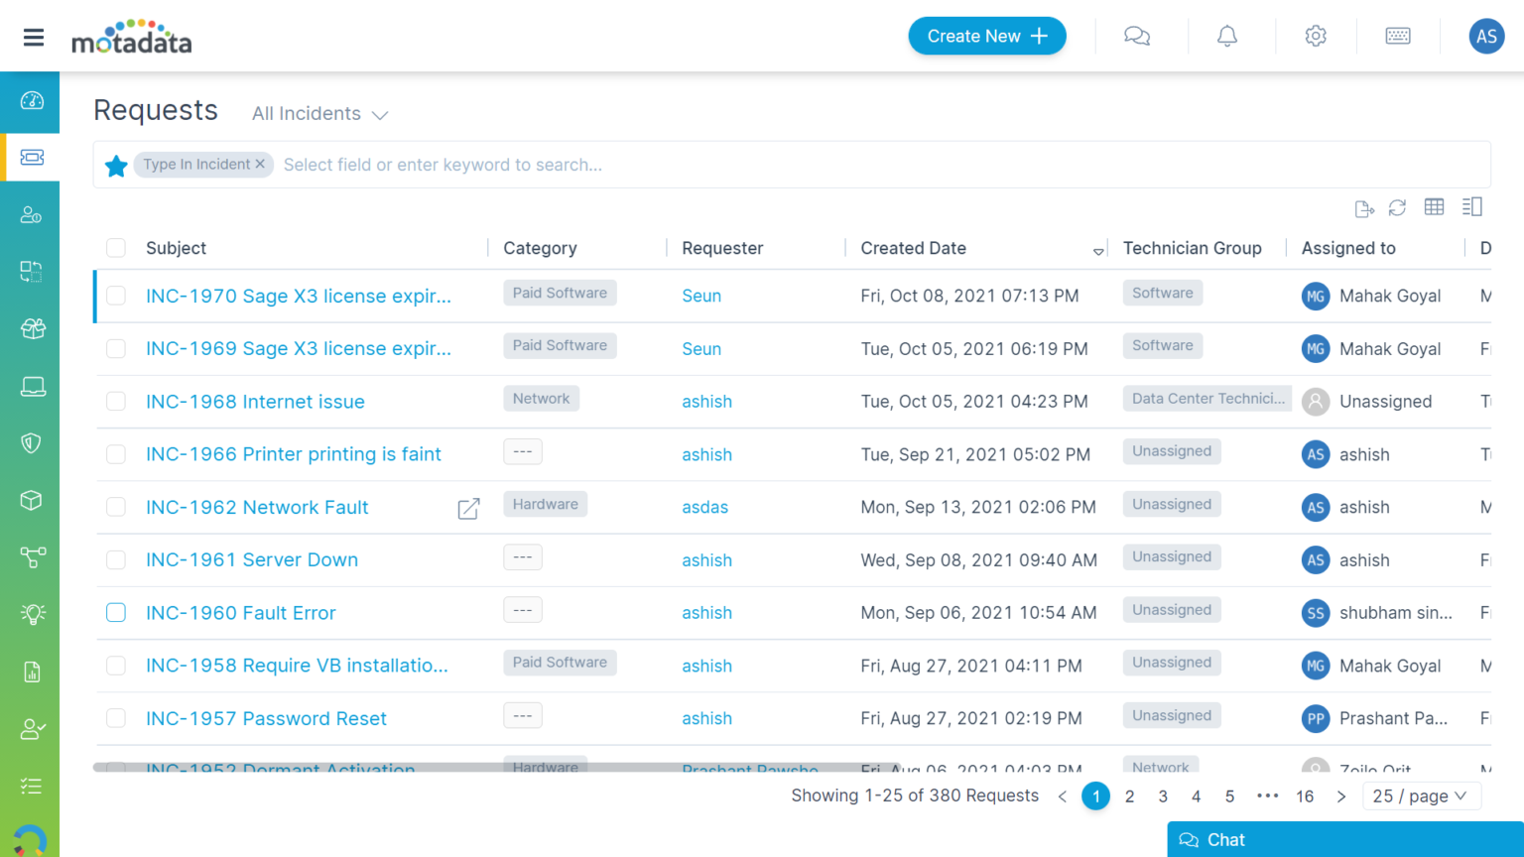The height and width of the screenshot is (857, 1524).
Task: Tick the checkbox for INC-1960 Fault Error
Action: (x=116, y=613)
